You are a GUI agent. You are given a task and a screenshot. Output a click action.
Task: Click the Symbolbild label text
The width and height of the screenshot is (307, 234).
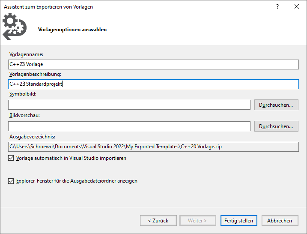pos(23,94)
